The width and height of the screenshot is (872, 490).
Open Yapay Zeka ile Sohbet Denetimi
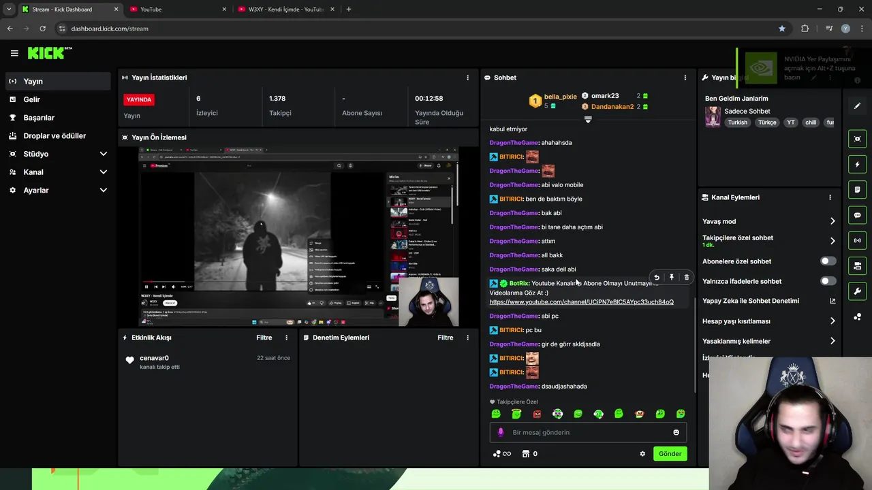click(x=769, y=301)
